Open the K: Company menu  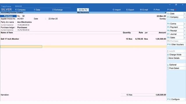coord(20,10)
